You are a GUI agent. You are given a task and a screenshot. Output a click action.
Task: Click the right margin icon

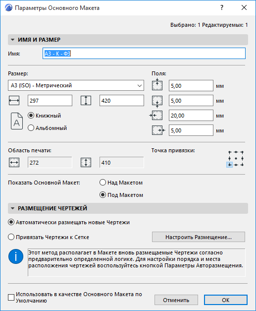pos(158,130)
